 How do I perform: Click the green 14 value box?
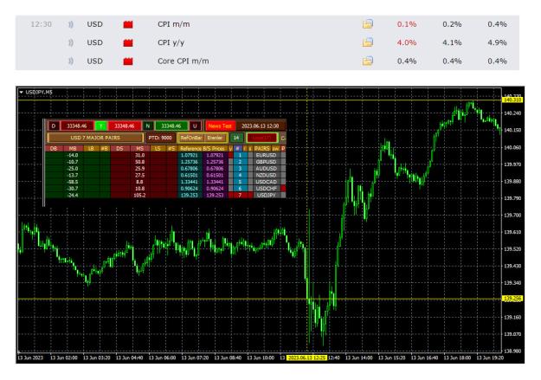(x=236, y=138)
